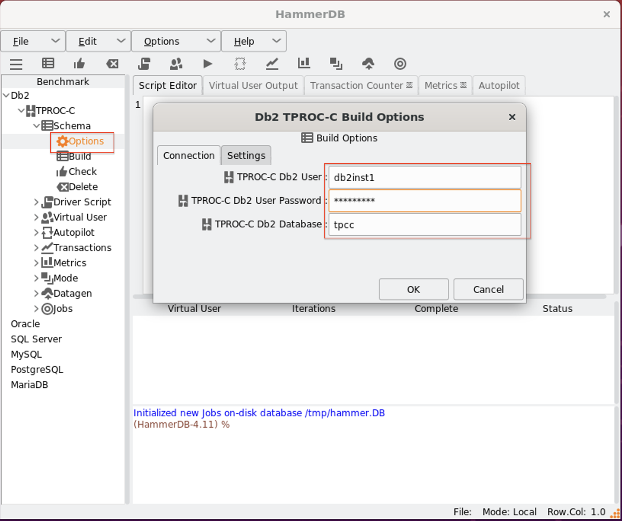Click the Delete Schema toolbar icon
Image resolution: width=622 pixels, height=521 pixels.
point(112,64)
